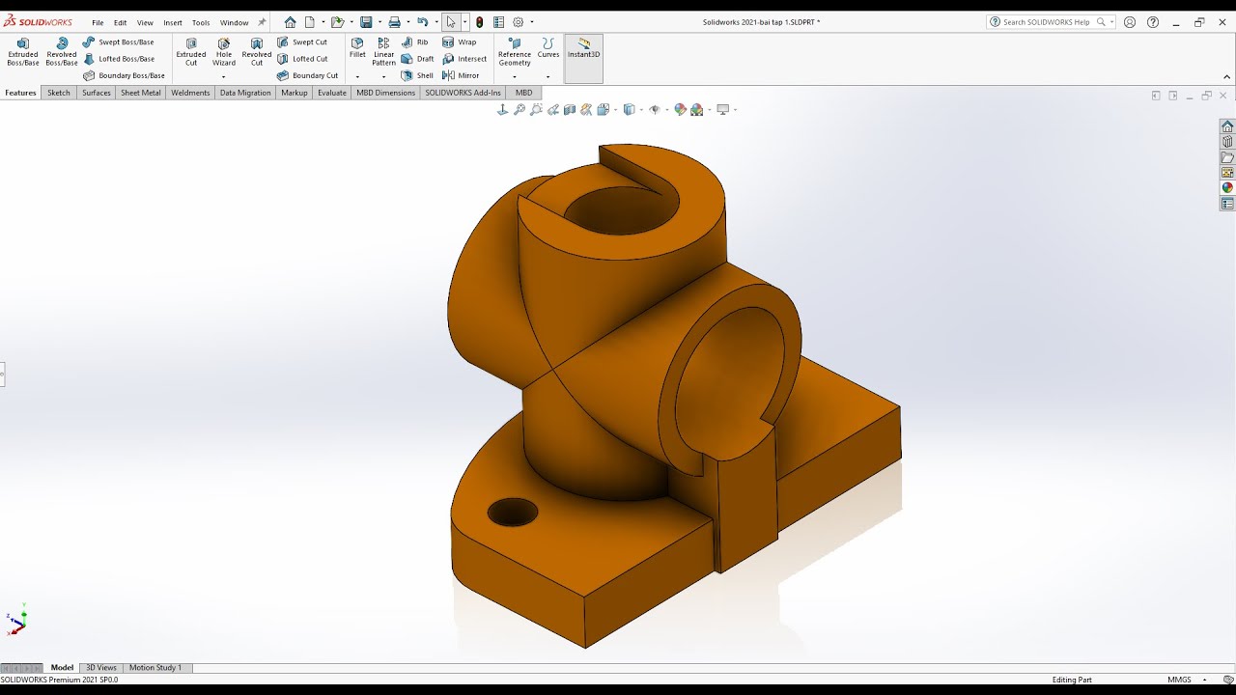Image resolution: width=1236 pixels, height=695 pixels.
Task: Open File Explorer in task pane
Action: 1227,157
